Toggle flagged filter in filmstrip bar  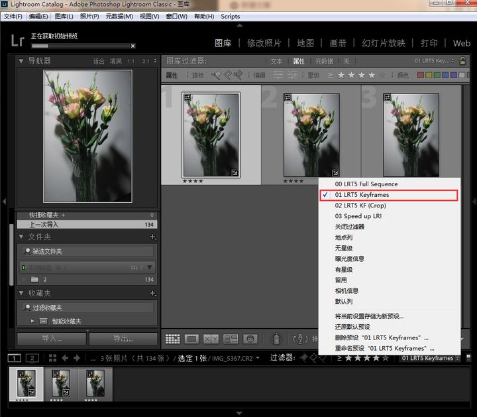304,358
